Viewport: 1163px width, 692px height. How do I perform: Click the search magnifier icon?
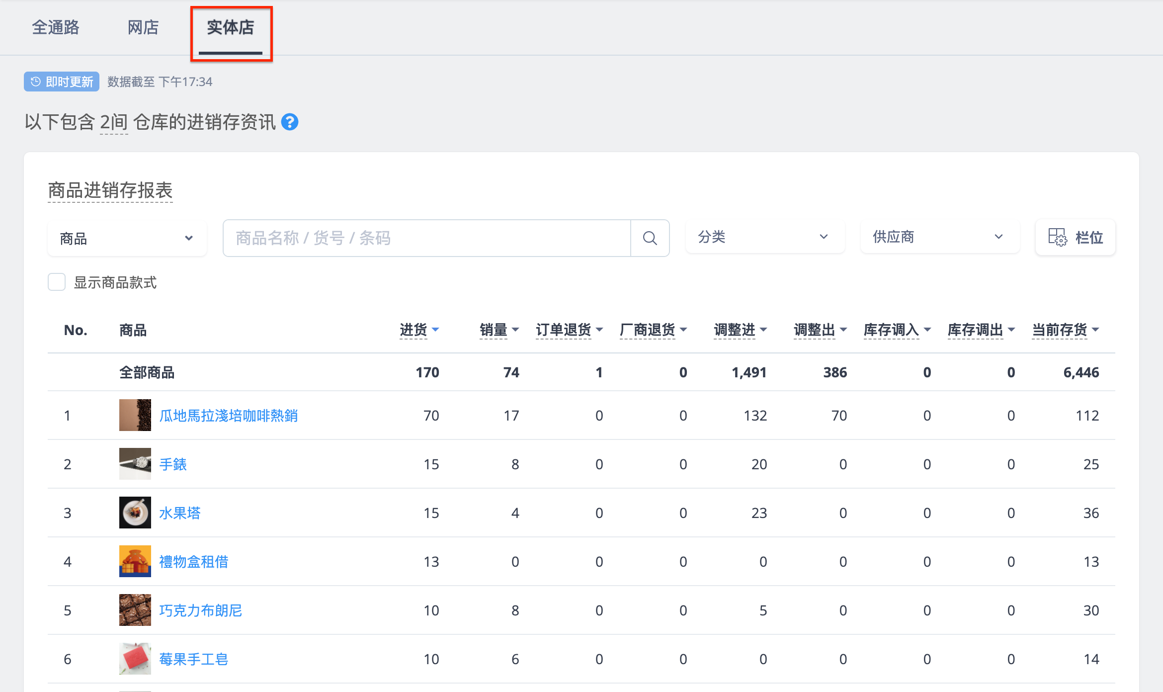point(650,238)
